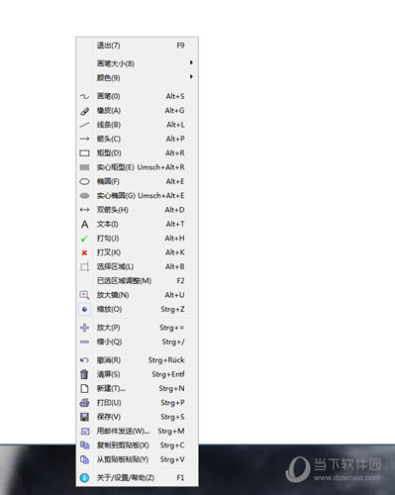Click the Strg+Z shortcut text
This screenshot has height=495, width=395.
(x=172, y=309)
